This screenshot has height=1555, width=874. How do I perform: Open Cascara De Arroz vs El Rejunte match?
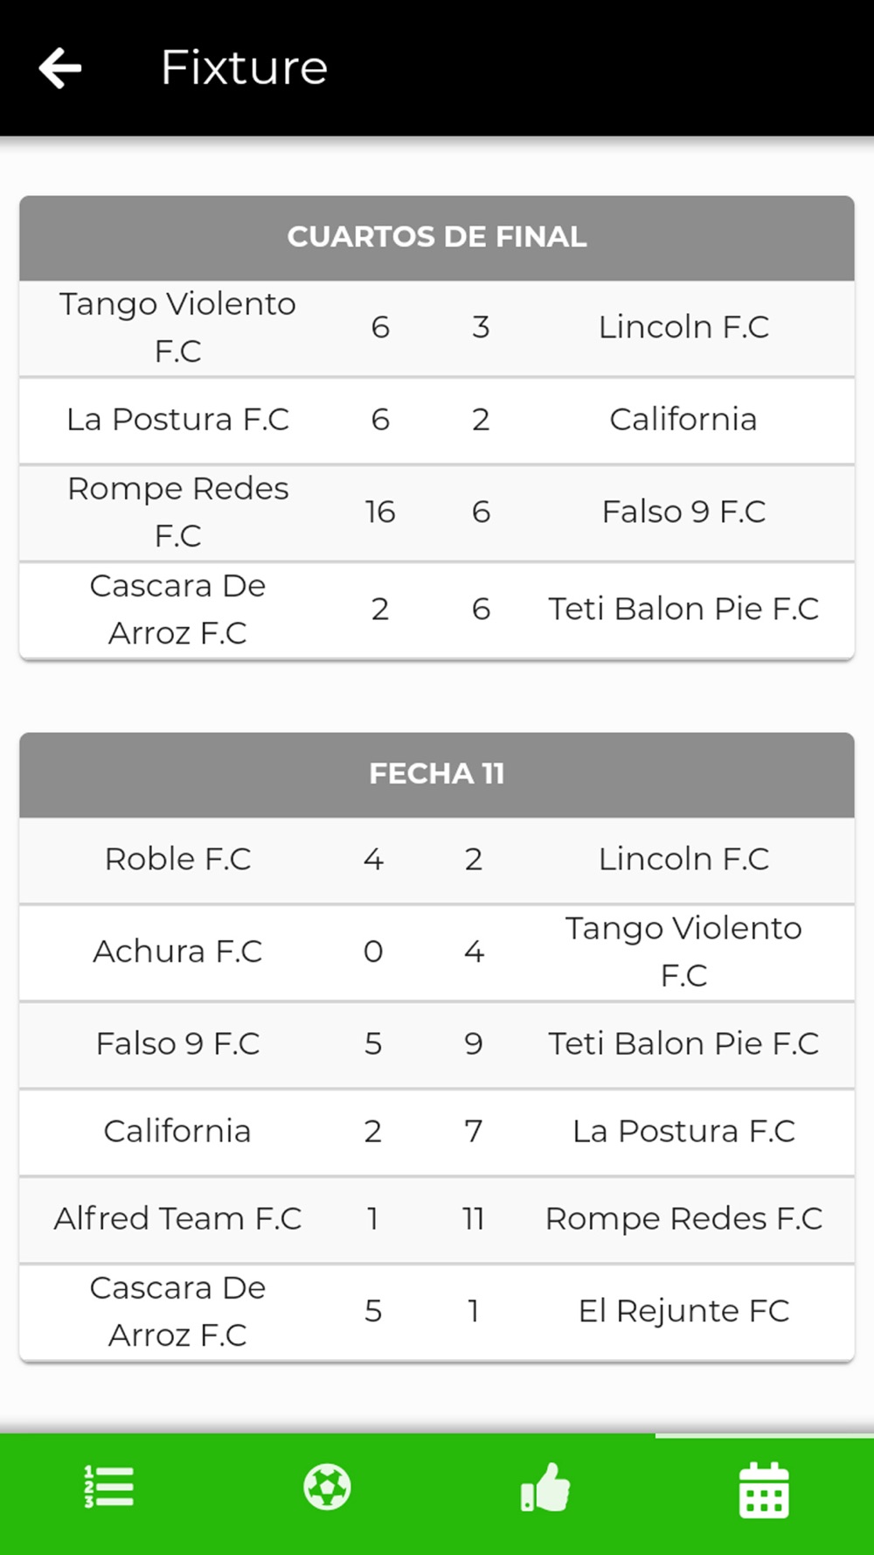point(437,1312)
